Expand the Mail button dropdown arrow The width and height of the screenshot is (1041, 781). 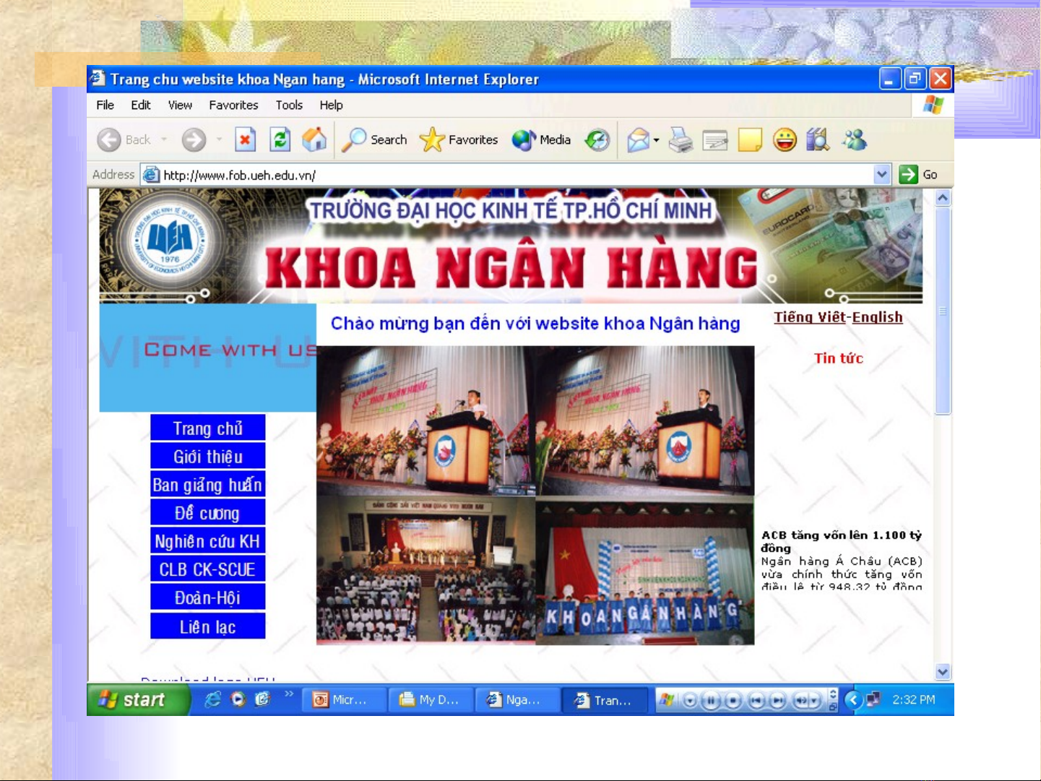click(656, 140)
